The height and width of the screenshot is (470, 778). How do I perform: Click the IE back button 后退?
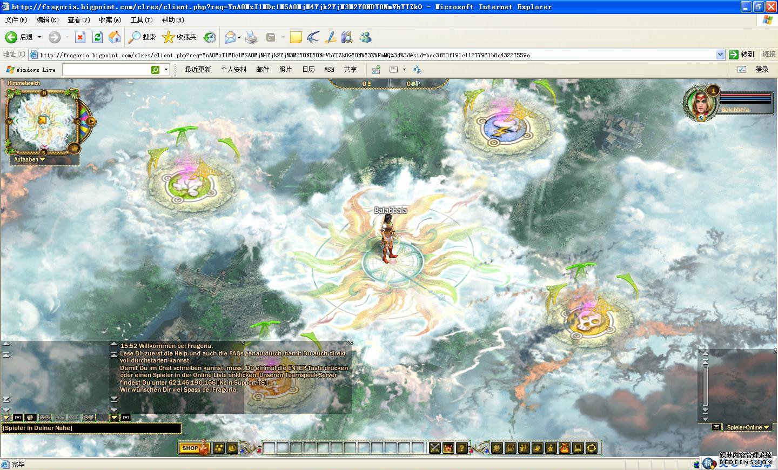(19, 37)
